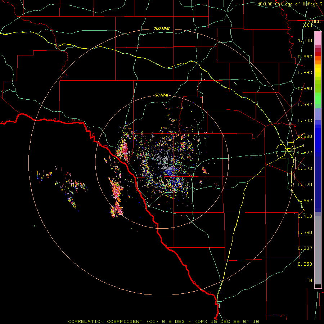Select the 0.840 legend value
Screen dimensions: 324x324
[305, 89]
